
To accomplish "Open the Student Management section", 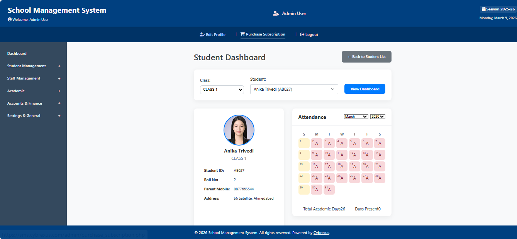I will [26, 66].
